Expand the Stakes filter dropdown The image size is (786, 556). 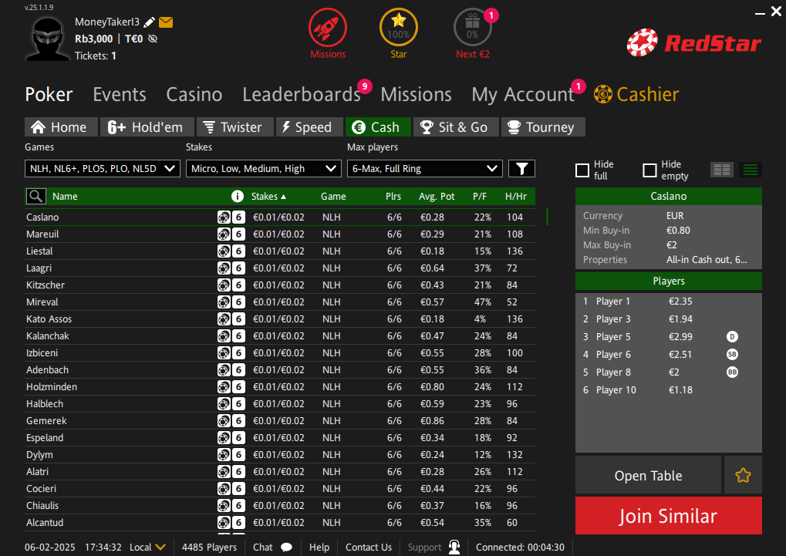click(264, 169)
